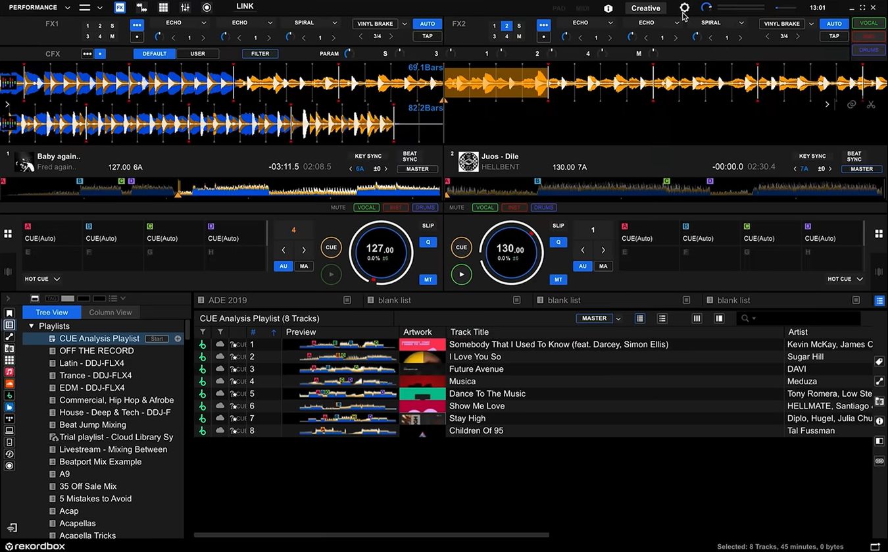Open the Explorer computer sidebar icon

pyautogui.click(x=9, y=430)
